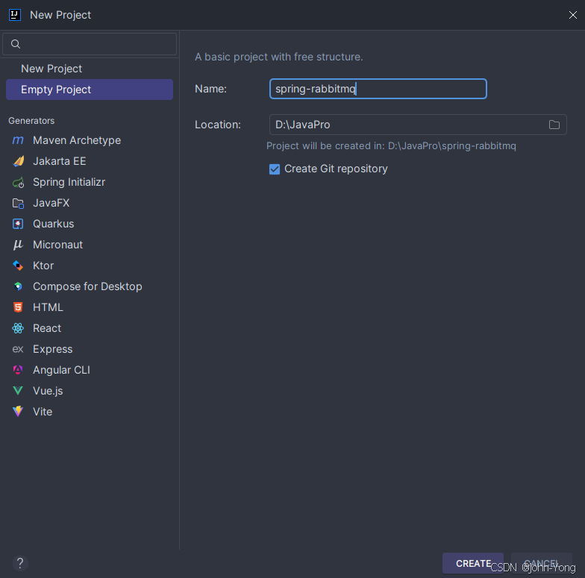The height and width of the screenshot is (578, 585).
Task: Click the HTML5 shield icon
Action: coord(18,307)
